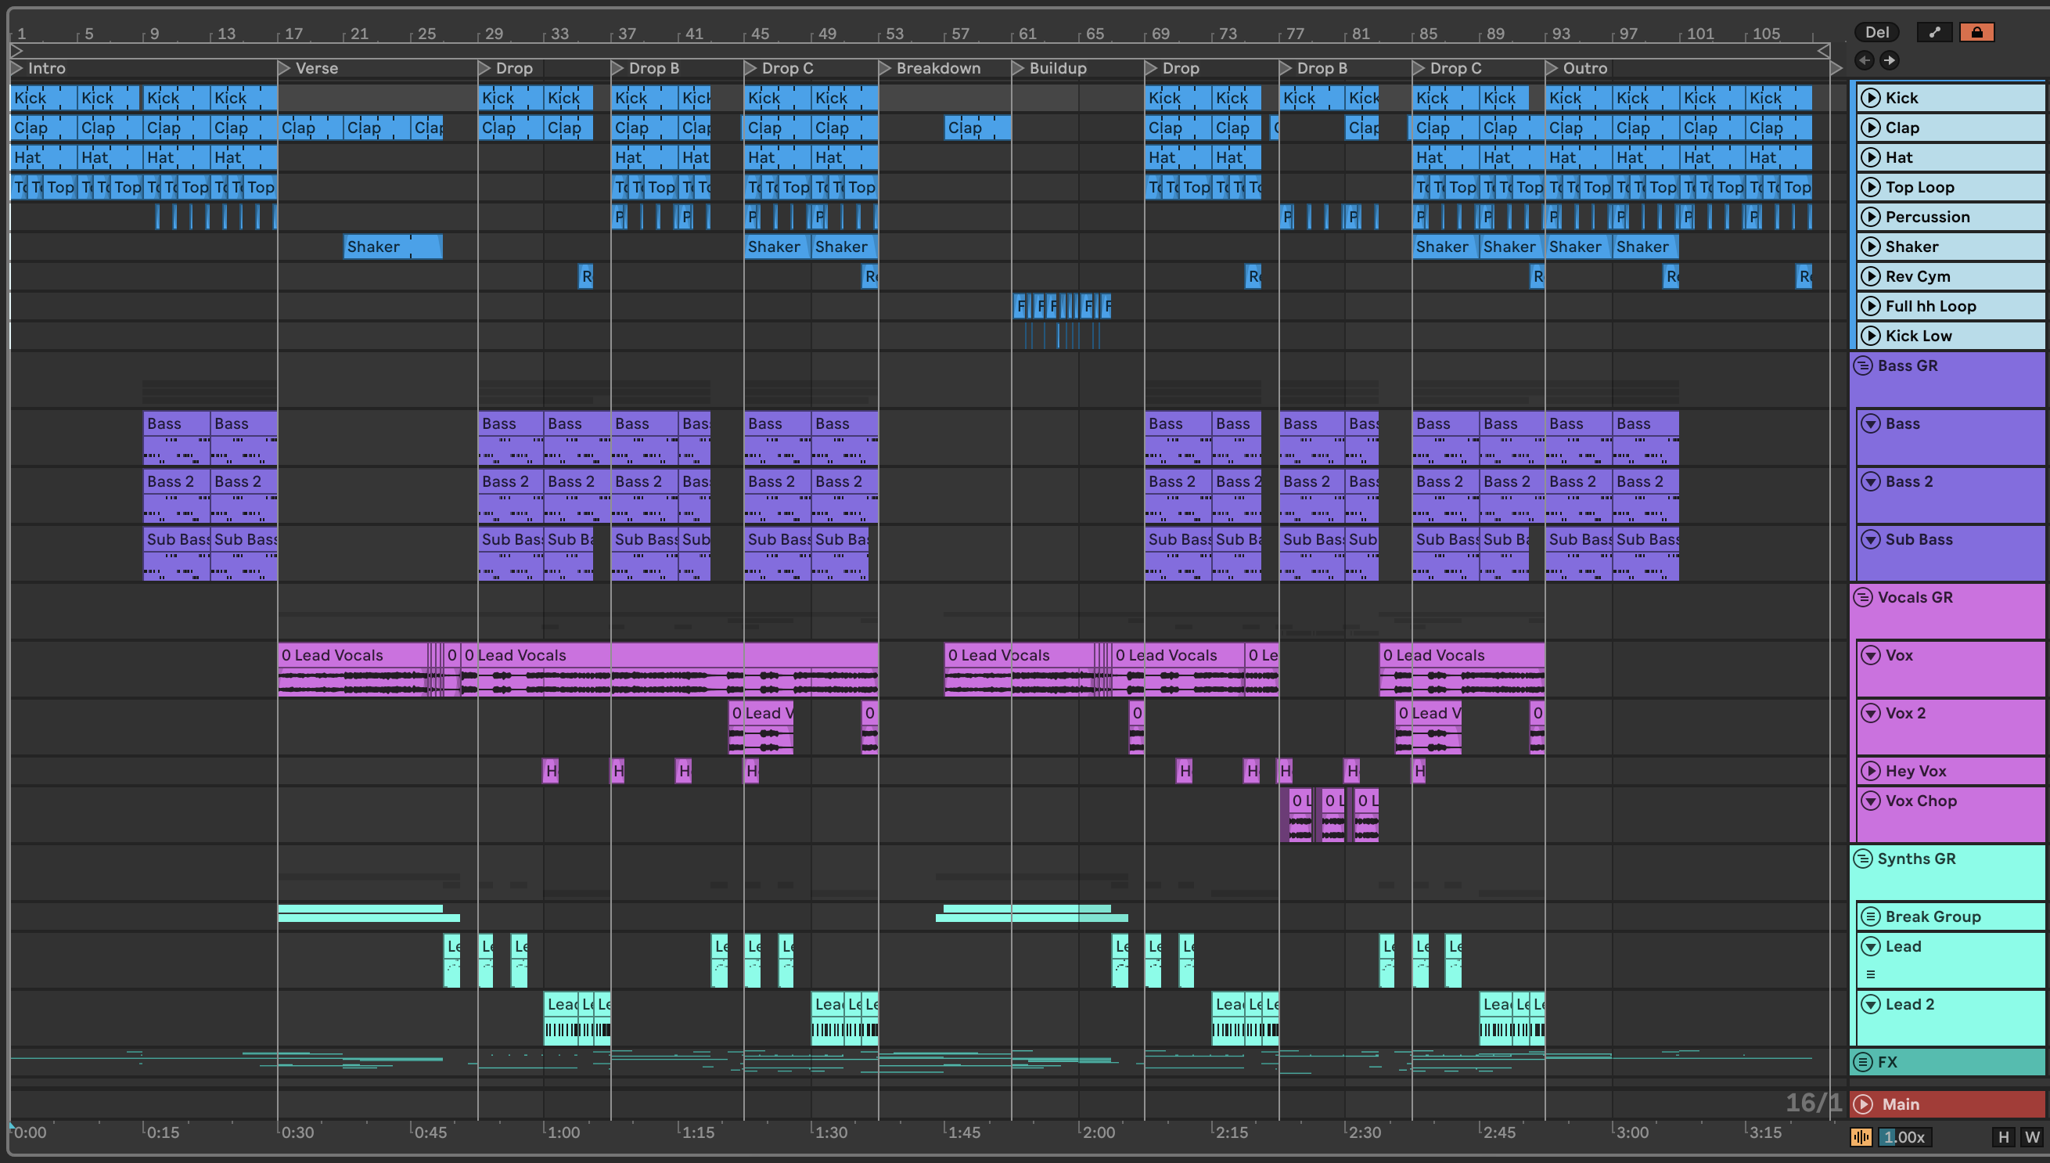Jump to the next locator
Viewport: 2050px width, 1163px height.
(1890, 60)
